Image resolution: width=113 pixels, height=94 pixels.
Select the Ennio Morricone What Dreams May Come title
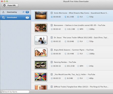pos(81,13)
